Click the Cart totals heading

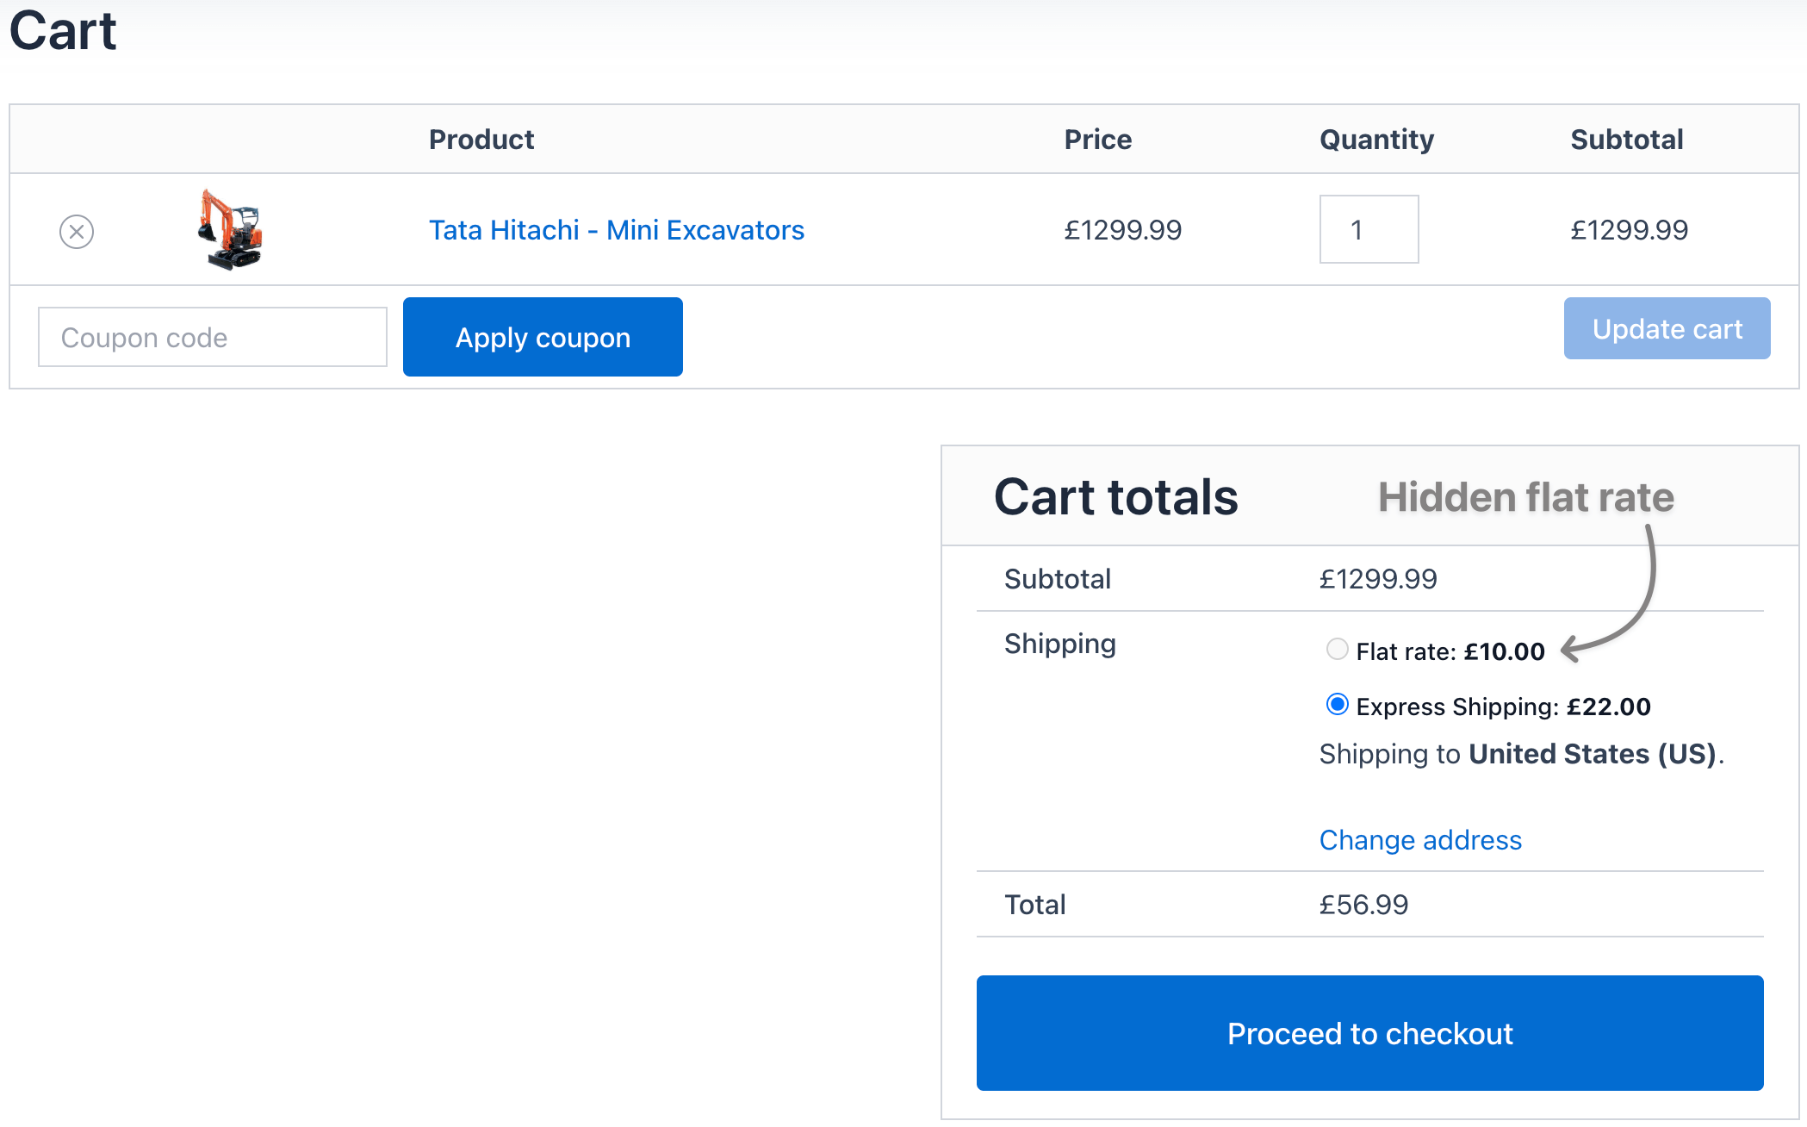[1115, 497]
